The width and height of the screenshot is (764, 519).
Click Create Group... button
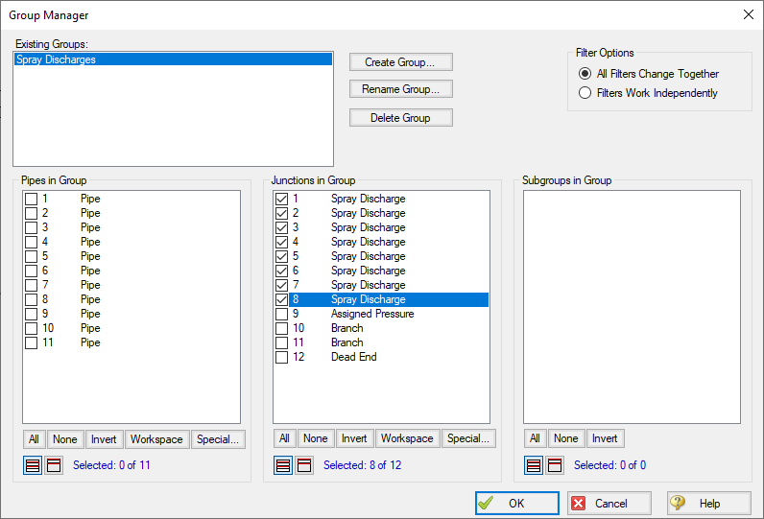coord(400,62)
